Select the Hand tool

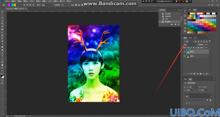[2, 65]
